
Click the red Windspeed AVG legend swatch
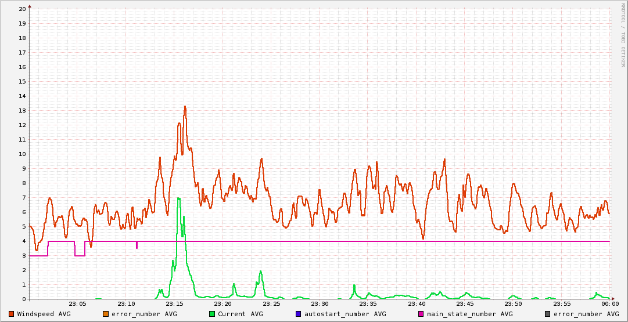click(x=11, y=314)
